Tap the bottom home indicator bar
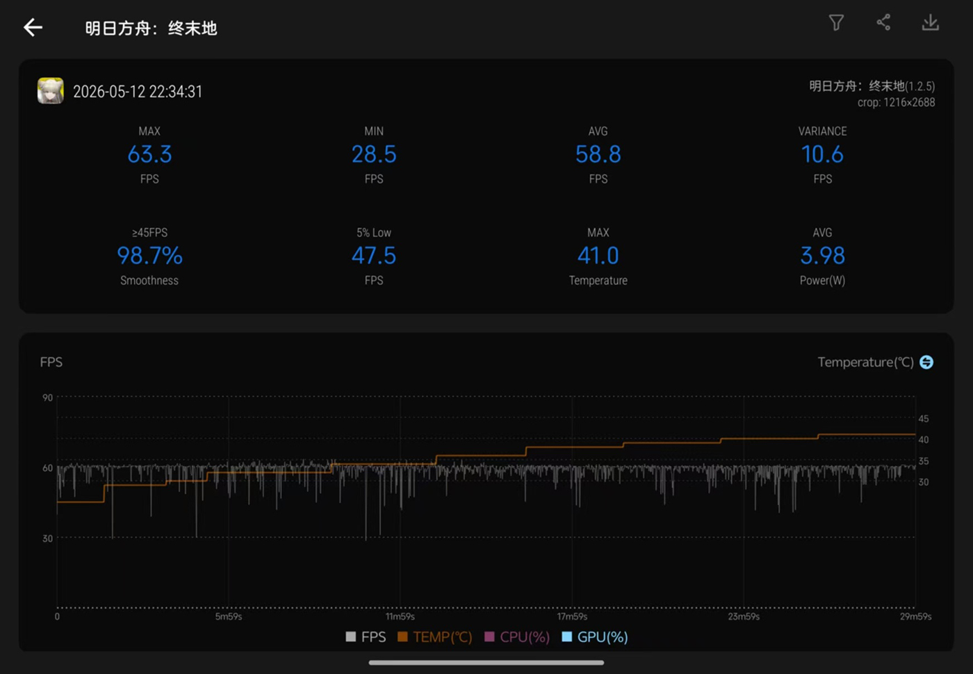Viewport: 973px width, 674px height. 486,662
